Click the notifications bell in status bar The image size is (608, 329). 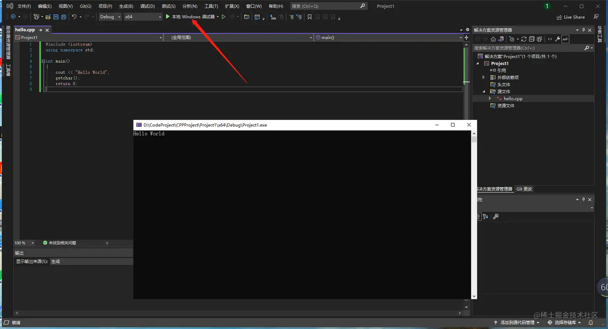pyautogui.click(x=591, y=323)
